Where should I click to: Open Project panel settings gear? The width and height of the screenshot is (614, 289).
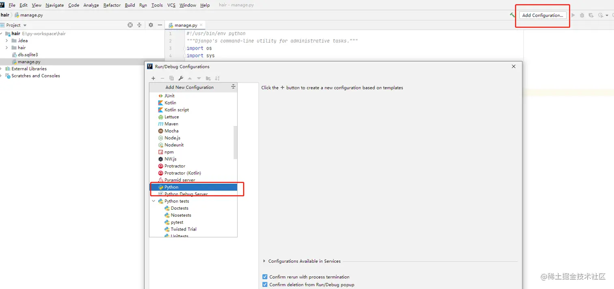click(151, 25)
